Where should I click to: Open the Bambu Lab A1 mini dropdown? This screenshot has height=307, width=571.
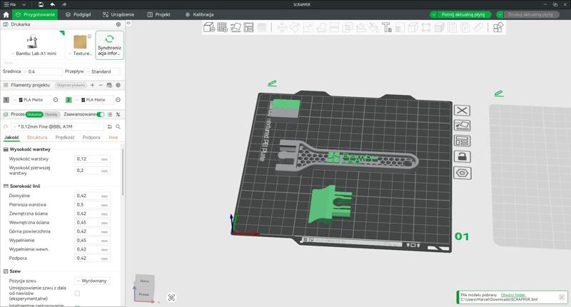coord(33,54)
